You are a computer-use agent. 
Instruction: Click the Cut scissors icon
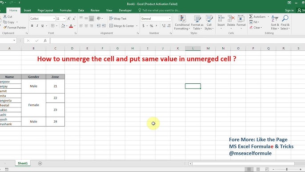[5, 16]
